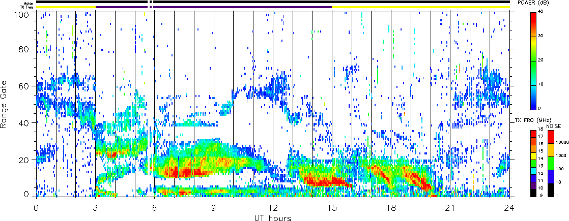569x221 pixels.
Task: Click the x-axis tick label 24
Action: tap(509, 208)
